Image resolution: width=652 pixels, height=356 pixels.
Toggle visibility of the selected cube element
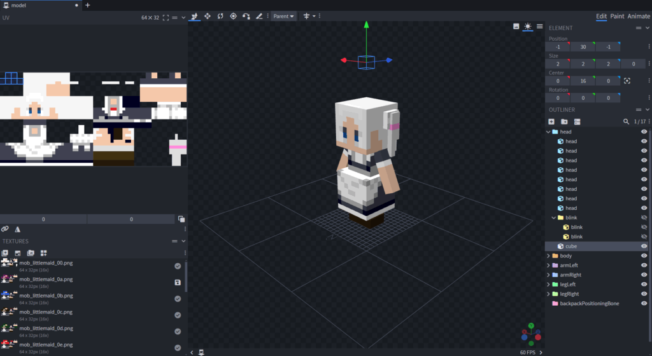pyautogui.click(x=644, y=246)
